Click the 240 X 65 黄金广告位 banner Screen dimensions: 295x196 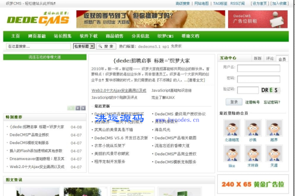pyautogui.click(x=253, y=184)
